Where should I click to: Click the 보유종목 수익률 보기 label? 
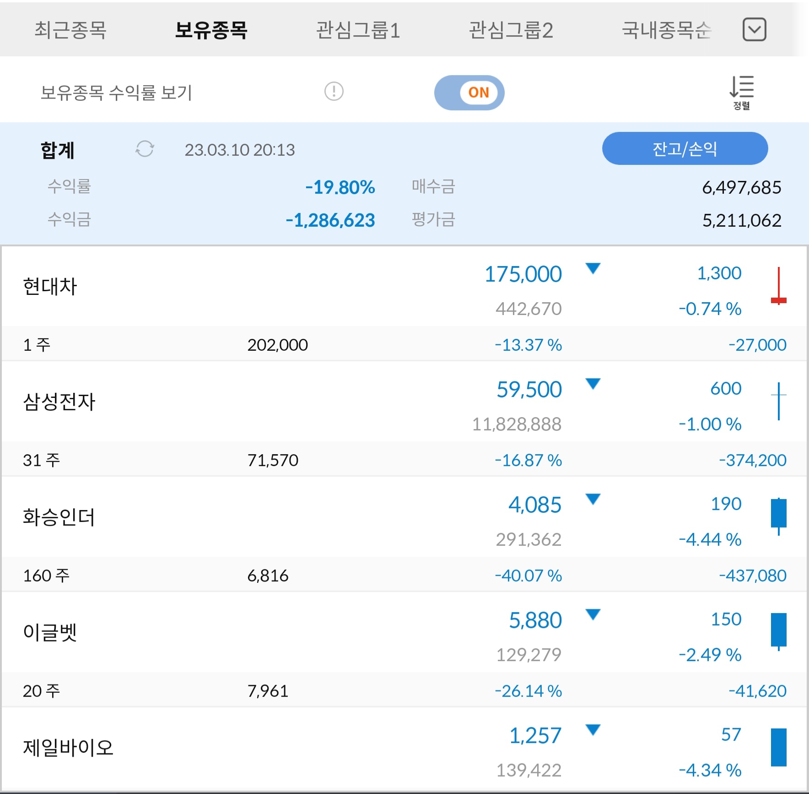click(x=116, y=92)
